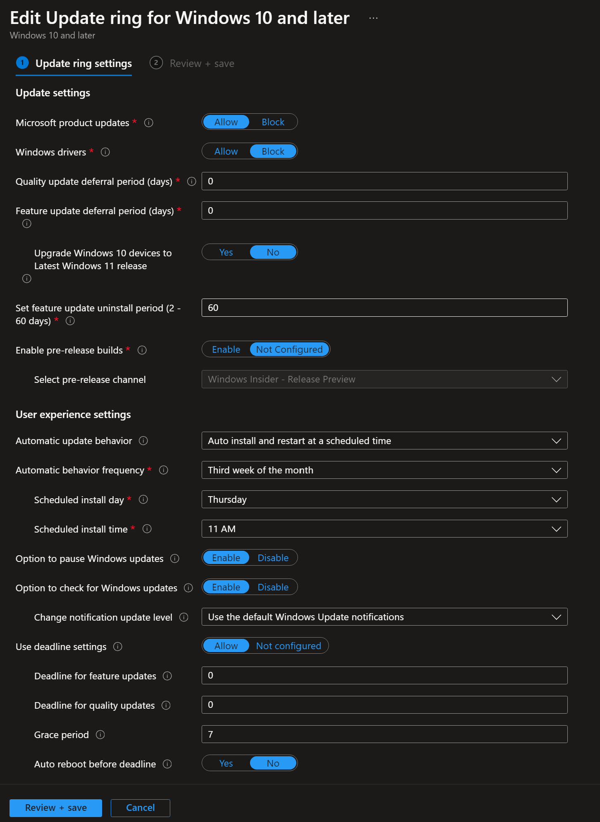
Task: Click info icon for Quality update deferral period
Action: click(x=192, y=182)
